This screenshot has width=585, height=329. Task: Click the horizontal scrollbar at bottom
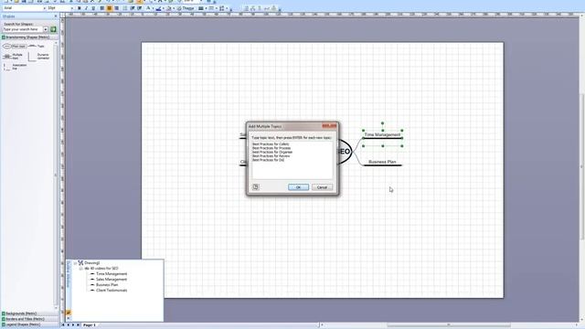pyautogui.click(x=448, y=325)
